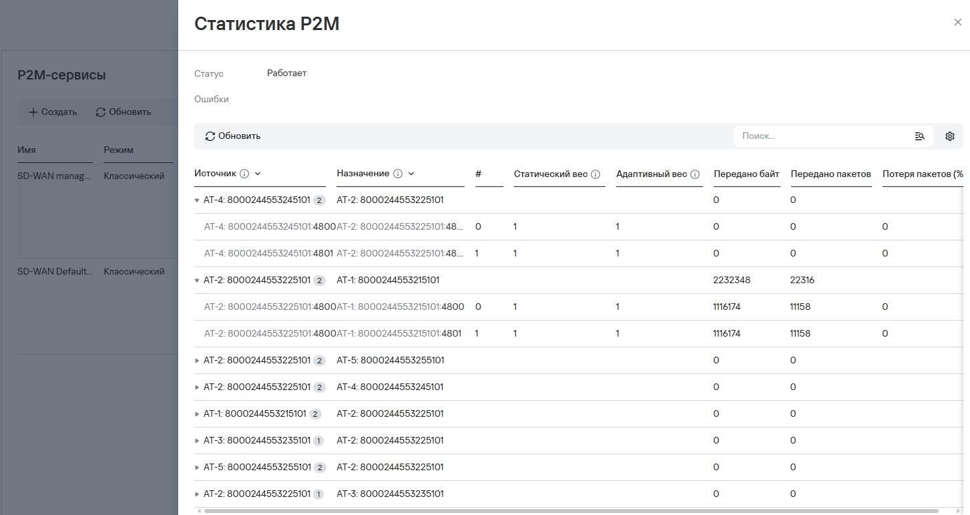Click info icon beside Статический вес

pos(595,174)
